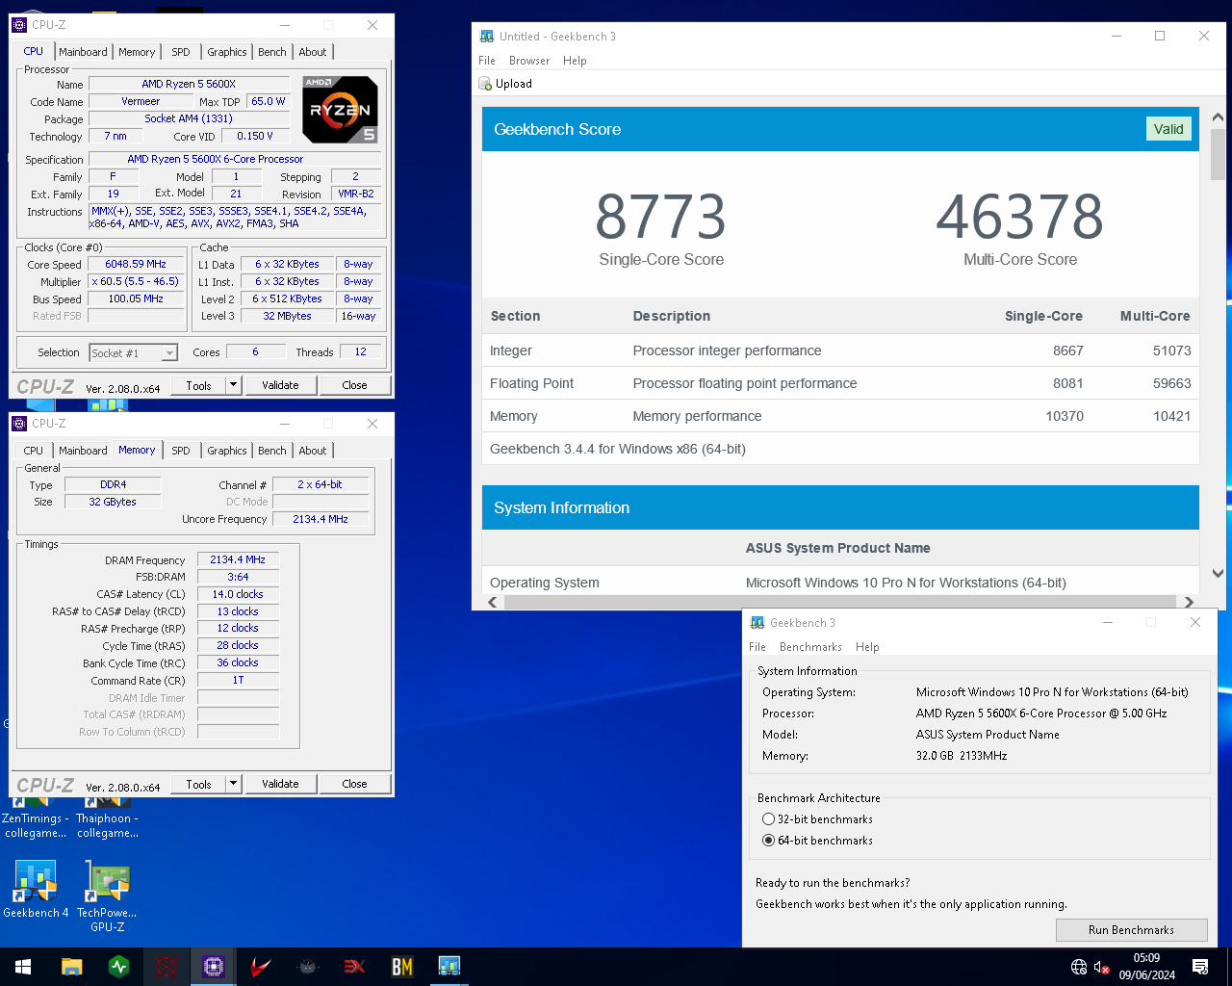Viewport: 1232px width, 986px height.
Task: Click red wireframe sphere taskbar icon
Action: click(167, 966)
